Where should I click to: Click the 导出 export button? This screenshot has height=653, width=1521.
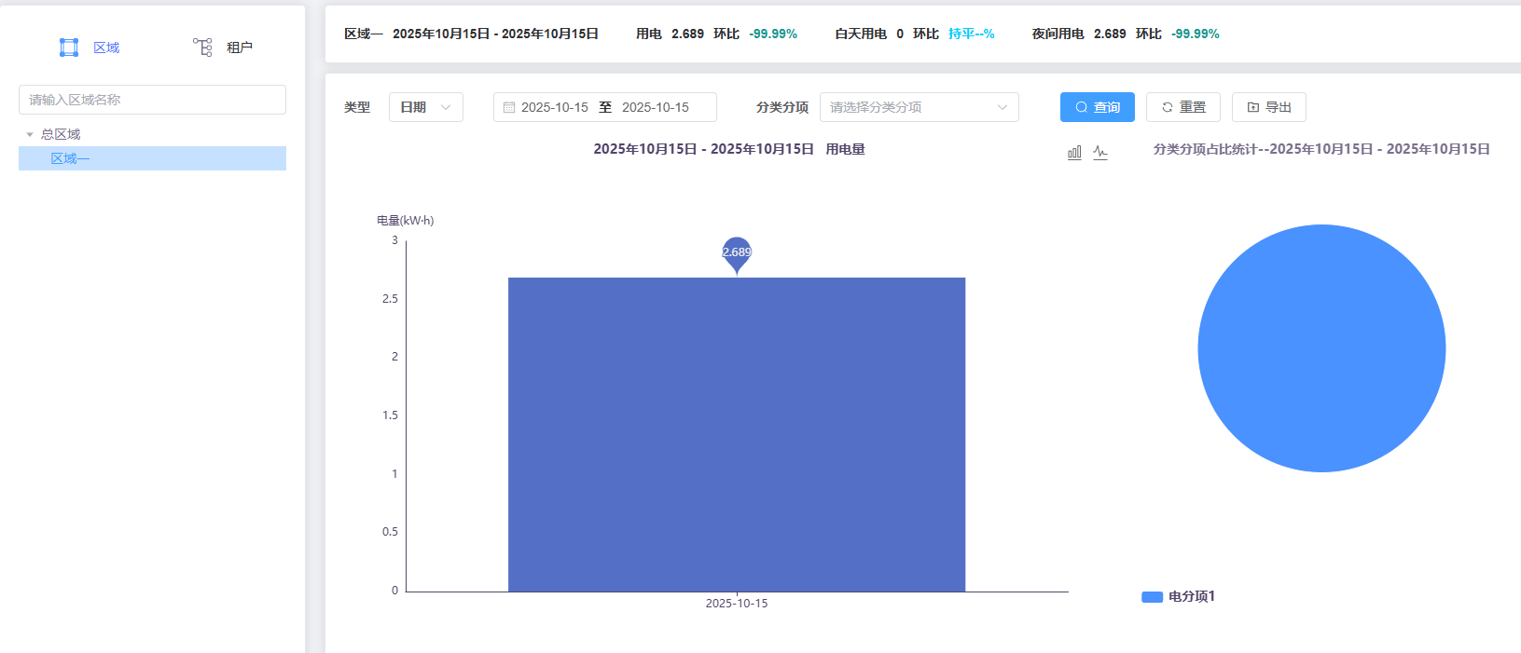[1269, 107]
